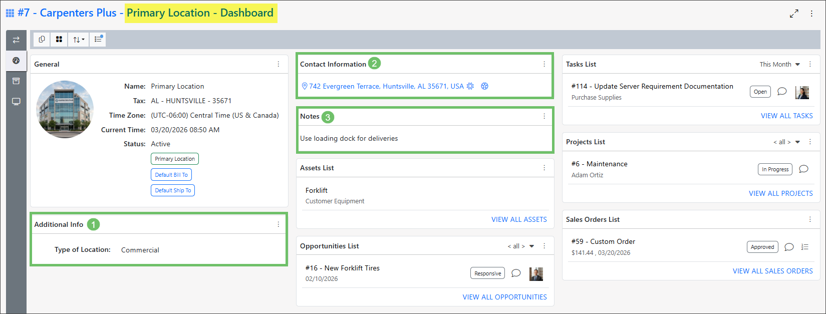Open the Notes panel options menu
Viewport: 826px width, 314px height.
click(x=544, y=116)
